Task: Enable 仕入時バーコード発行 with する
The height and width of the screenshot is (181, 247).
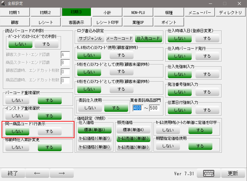Action: pyautogui.click(x=207, y=56)
